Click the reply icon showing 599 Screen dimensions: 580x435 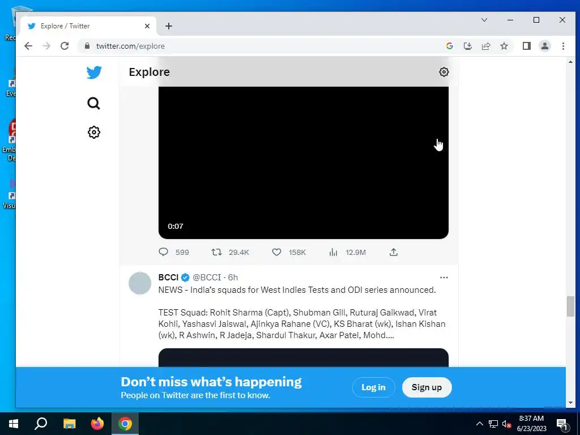163,252
